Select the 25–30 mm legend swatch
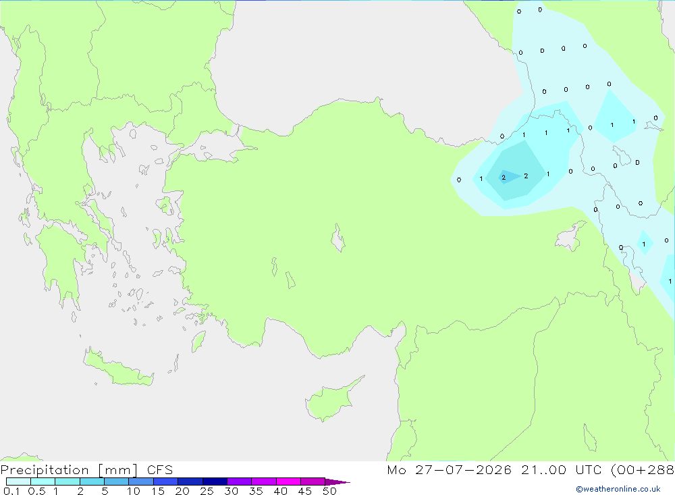Image resolution: width=675 pixels, height=495 pixels. (215, 481)
